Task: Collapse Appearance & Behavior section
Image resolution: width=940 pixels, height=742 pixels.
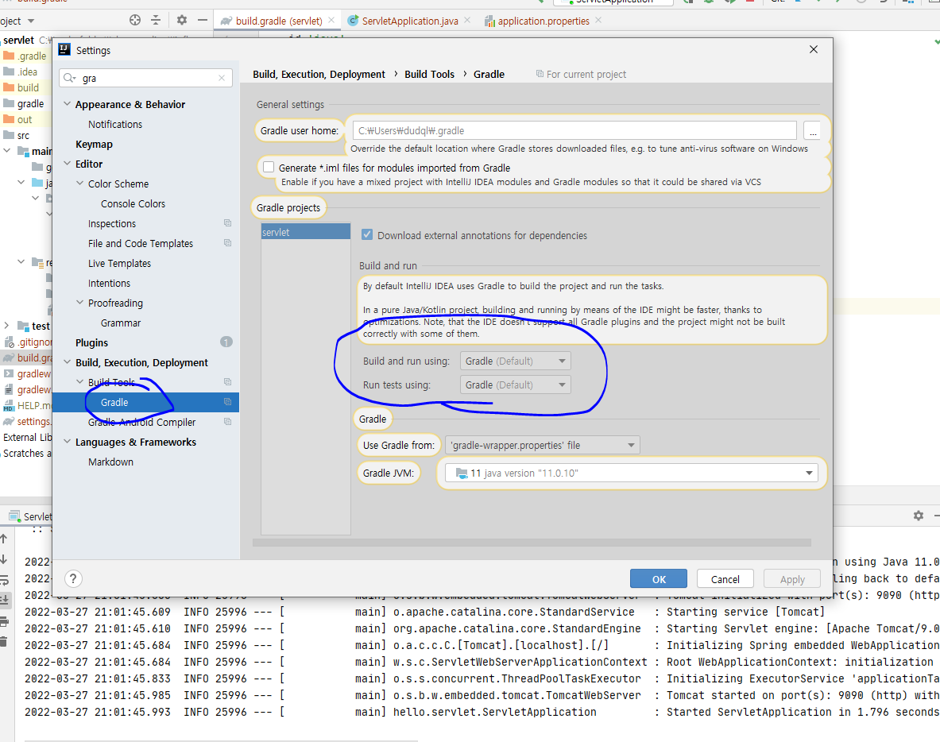Action: [67, 104]
